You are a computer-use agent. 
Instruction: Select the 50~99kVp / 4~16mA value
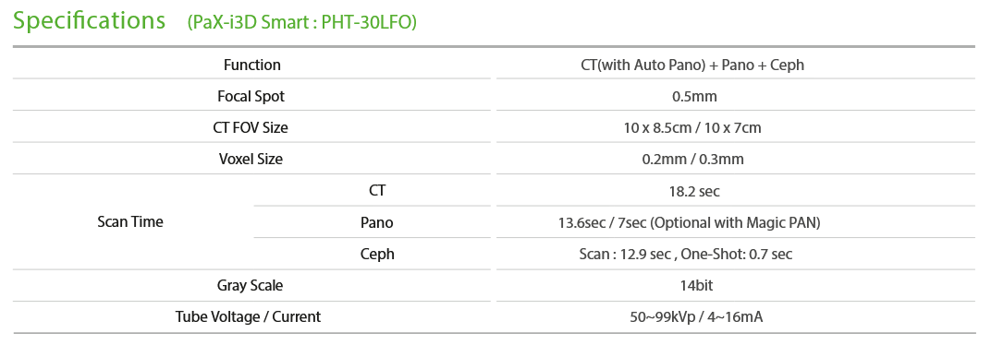pyautogui.click(x=696, y=317)
